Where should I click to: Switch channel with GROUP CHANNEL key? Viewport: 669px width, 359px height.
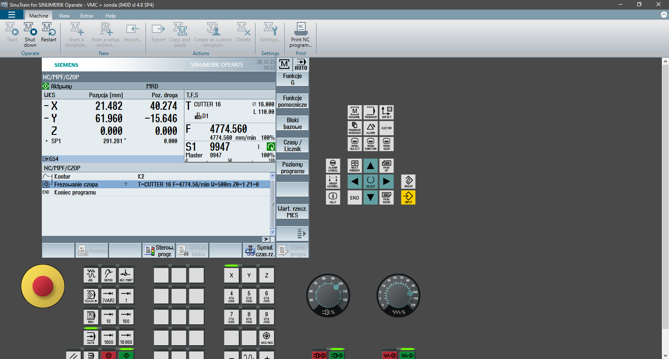(333, 182)
